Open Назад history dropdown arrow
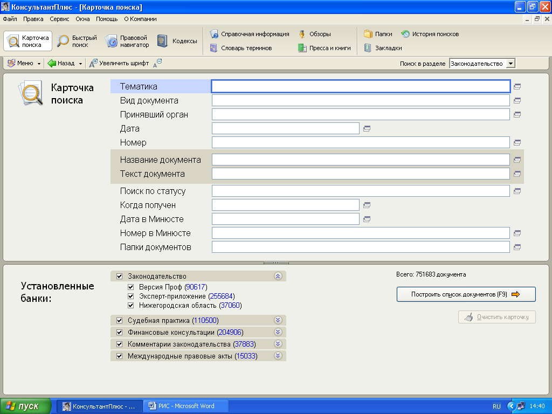 click(81, 64)
